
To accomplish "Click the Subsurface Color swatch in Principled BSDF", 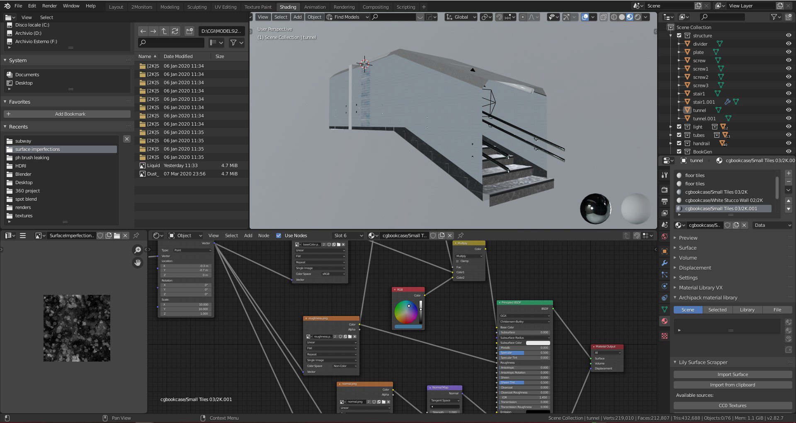I will [538, 343].
